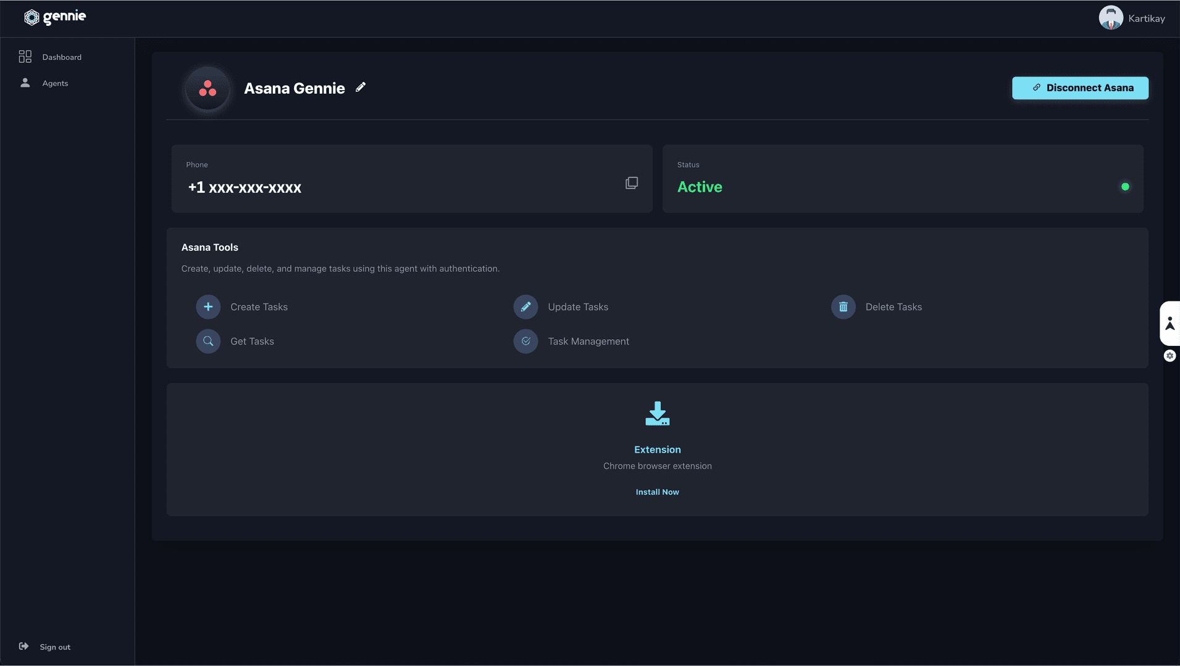
Task: Select the Get Tasks search icon
Action: pyautogui.click(x=208, y=341)
